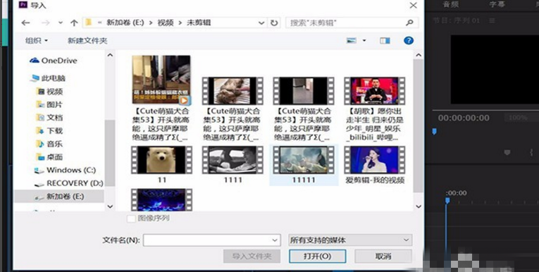This screenshot has height=272, width=539.
Task: Click the sidebar scroll up arrow
Action: coord(110,55)
